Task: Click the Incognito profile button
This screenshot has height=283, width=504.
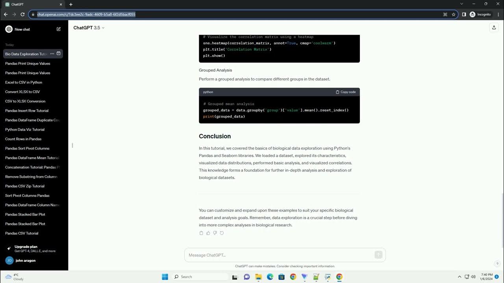Action: [480, 15]
